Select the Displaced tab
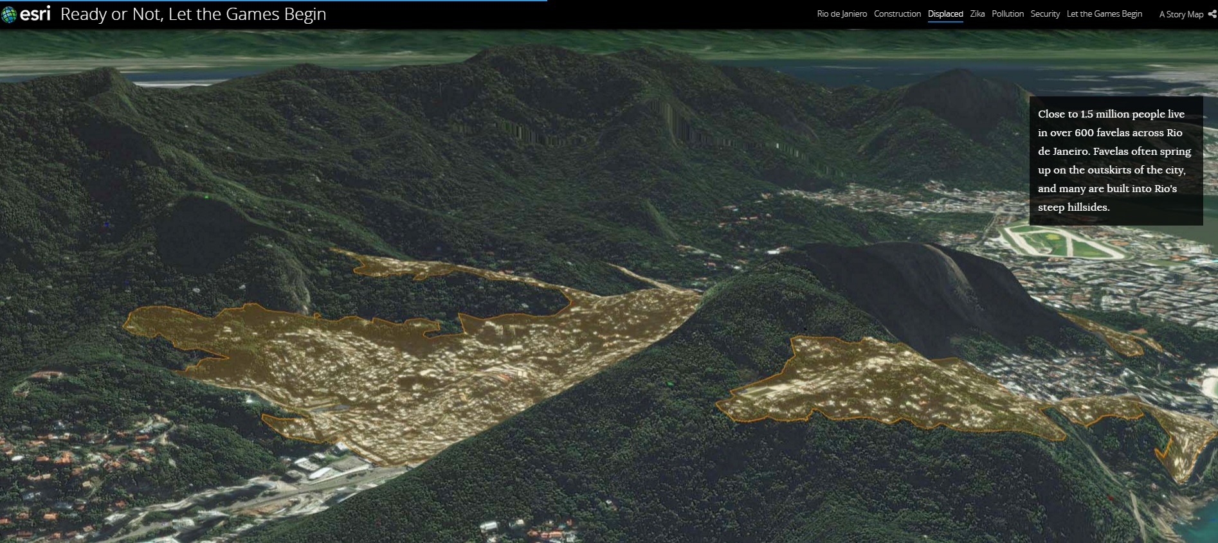The width and height of the screenshot is (1218, 543). click(x=945, y=14)
